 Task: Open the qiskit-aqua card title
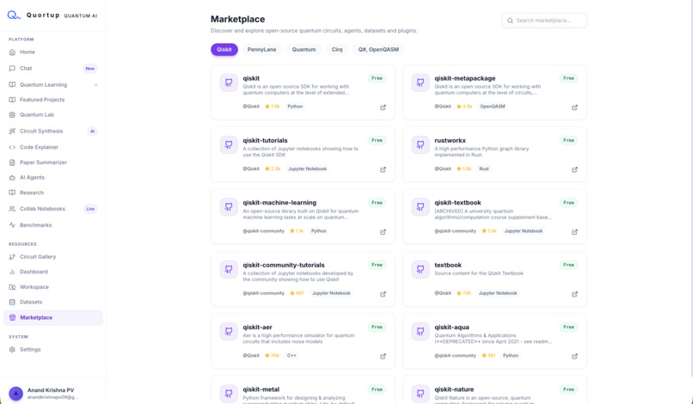pos(451,327)
